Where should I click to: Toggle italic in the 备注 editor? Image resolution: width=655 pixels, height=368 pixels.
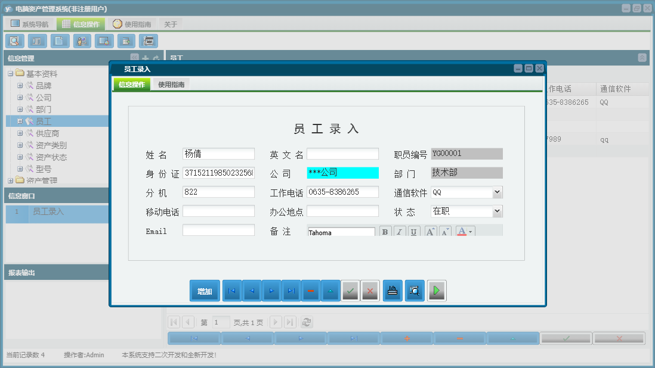pyautogui.click(x=399, y=232)
